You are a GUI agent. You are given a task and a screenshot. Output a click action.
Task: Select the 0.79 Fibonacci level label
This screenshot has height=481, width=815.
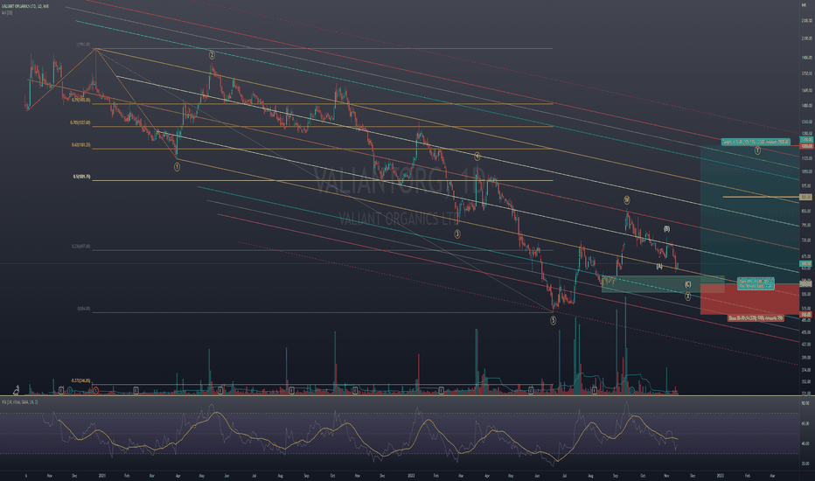81,100
